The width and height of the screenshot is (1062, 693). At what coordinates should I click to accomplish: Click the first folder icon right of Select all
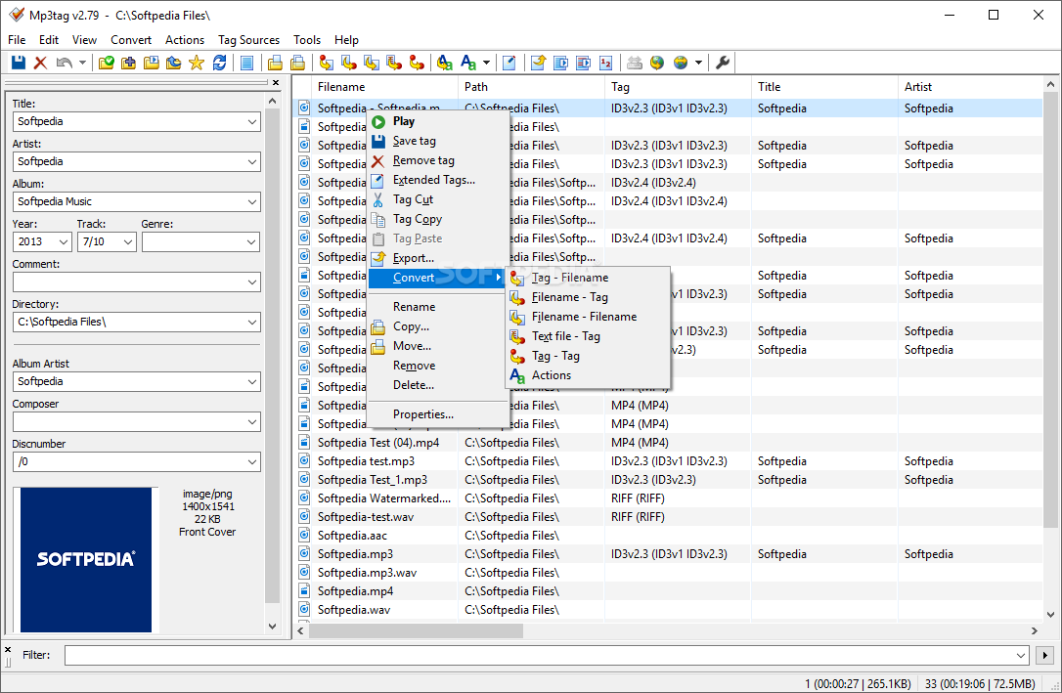point(275,63)
